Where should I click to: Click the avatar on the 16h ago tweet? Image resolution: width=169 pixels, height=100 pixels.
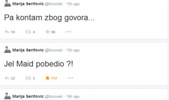(x=7, y=96)
